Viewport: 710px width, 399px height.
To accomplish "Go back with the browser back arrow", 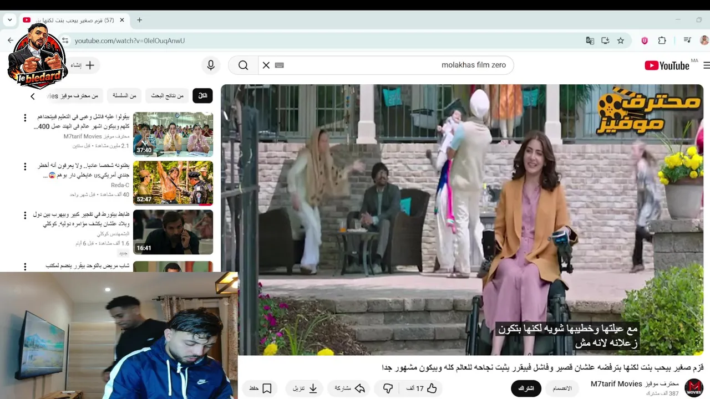I will pyautogui.click(x=10, y=40).
